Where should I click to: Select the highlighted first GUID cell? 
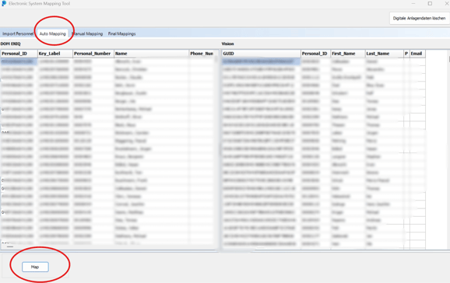(261, 61)
